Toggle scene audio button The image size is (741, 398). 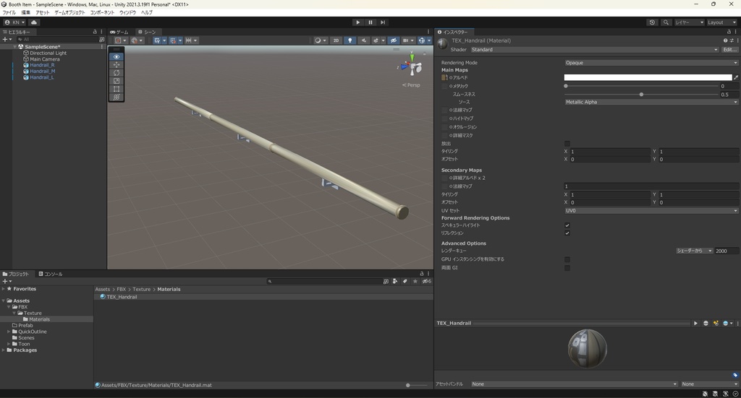[363, 40]
